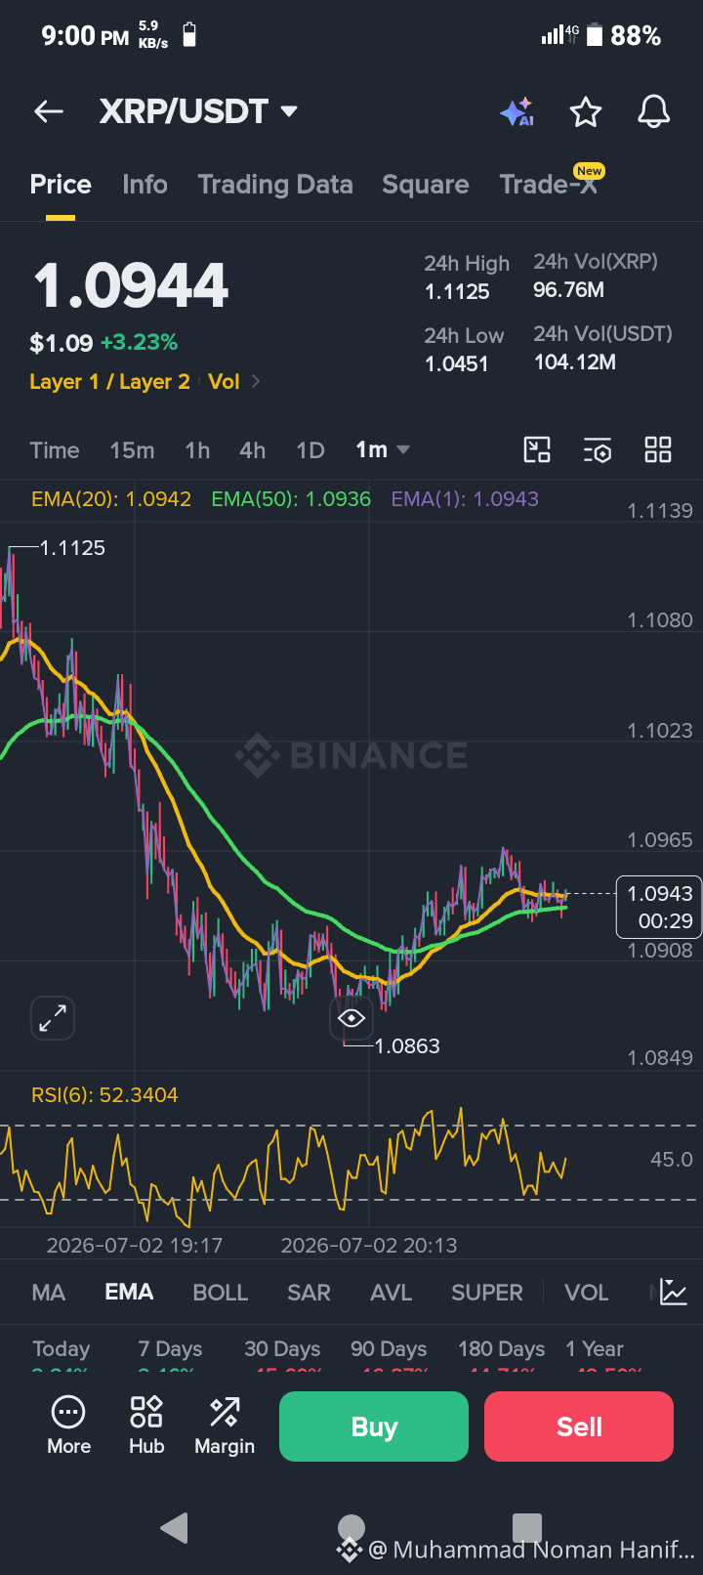
Task: Select the MA indicator
Action: click(49, 1293)
